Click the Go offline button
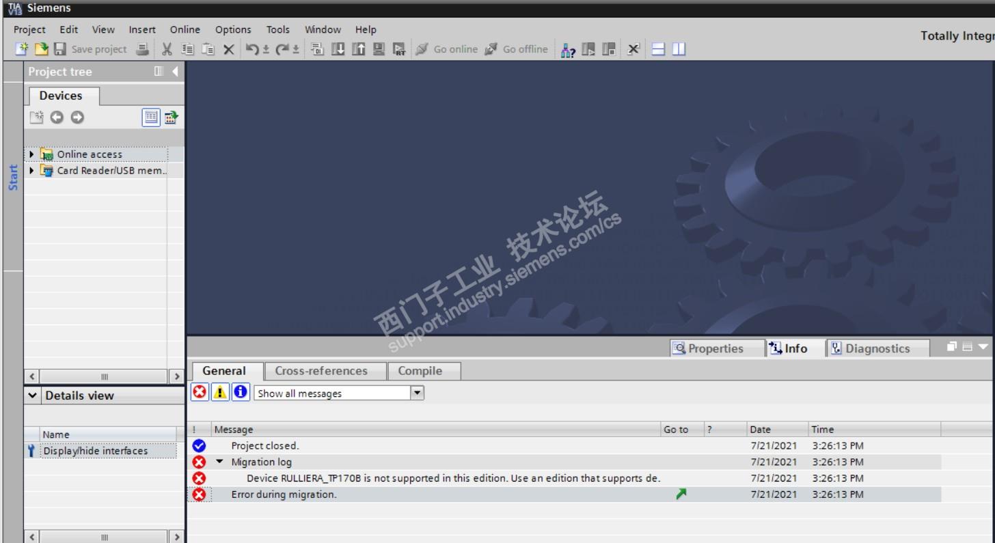 pyautogui.click(x=516, y=49)
